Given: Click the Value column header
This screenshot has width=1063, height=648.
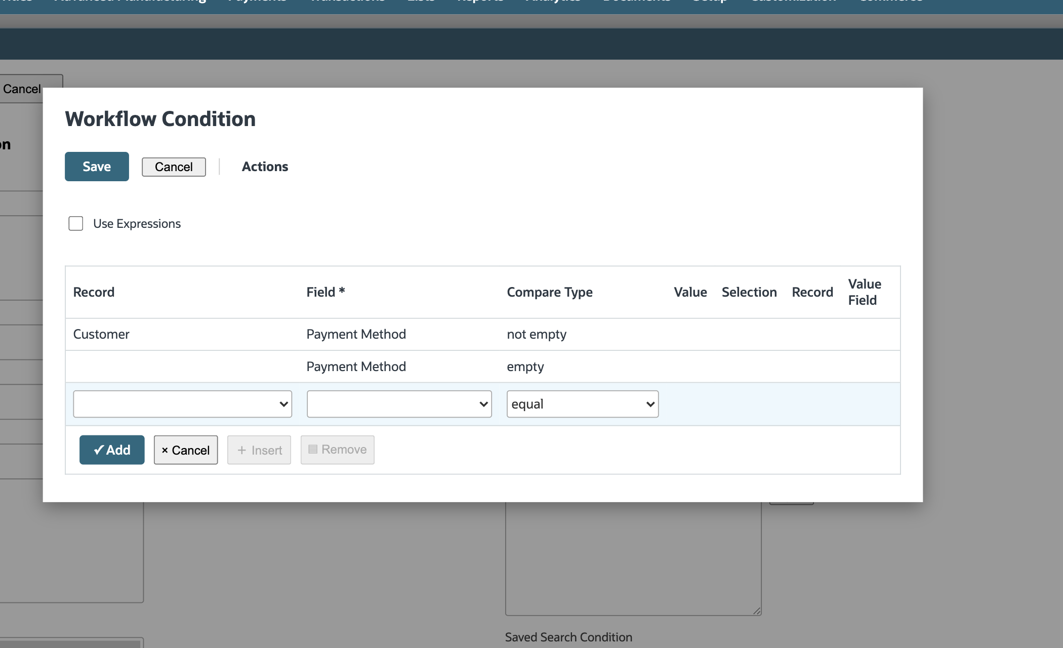Looking at the screenshot, I should (x=690, y=292).
